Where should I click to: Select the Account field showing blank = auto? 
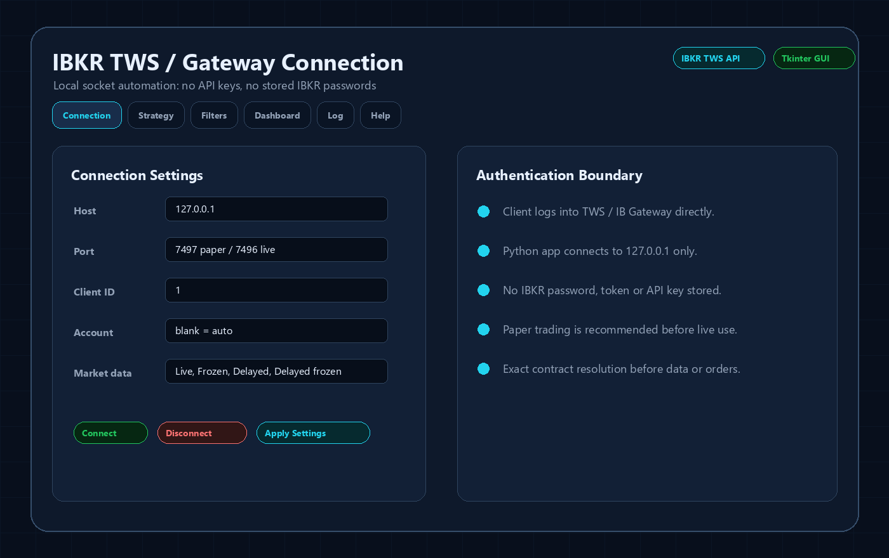pos(276,331)
